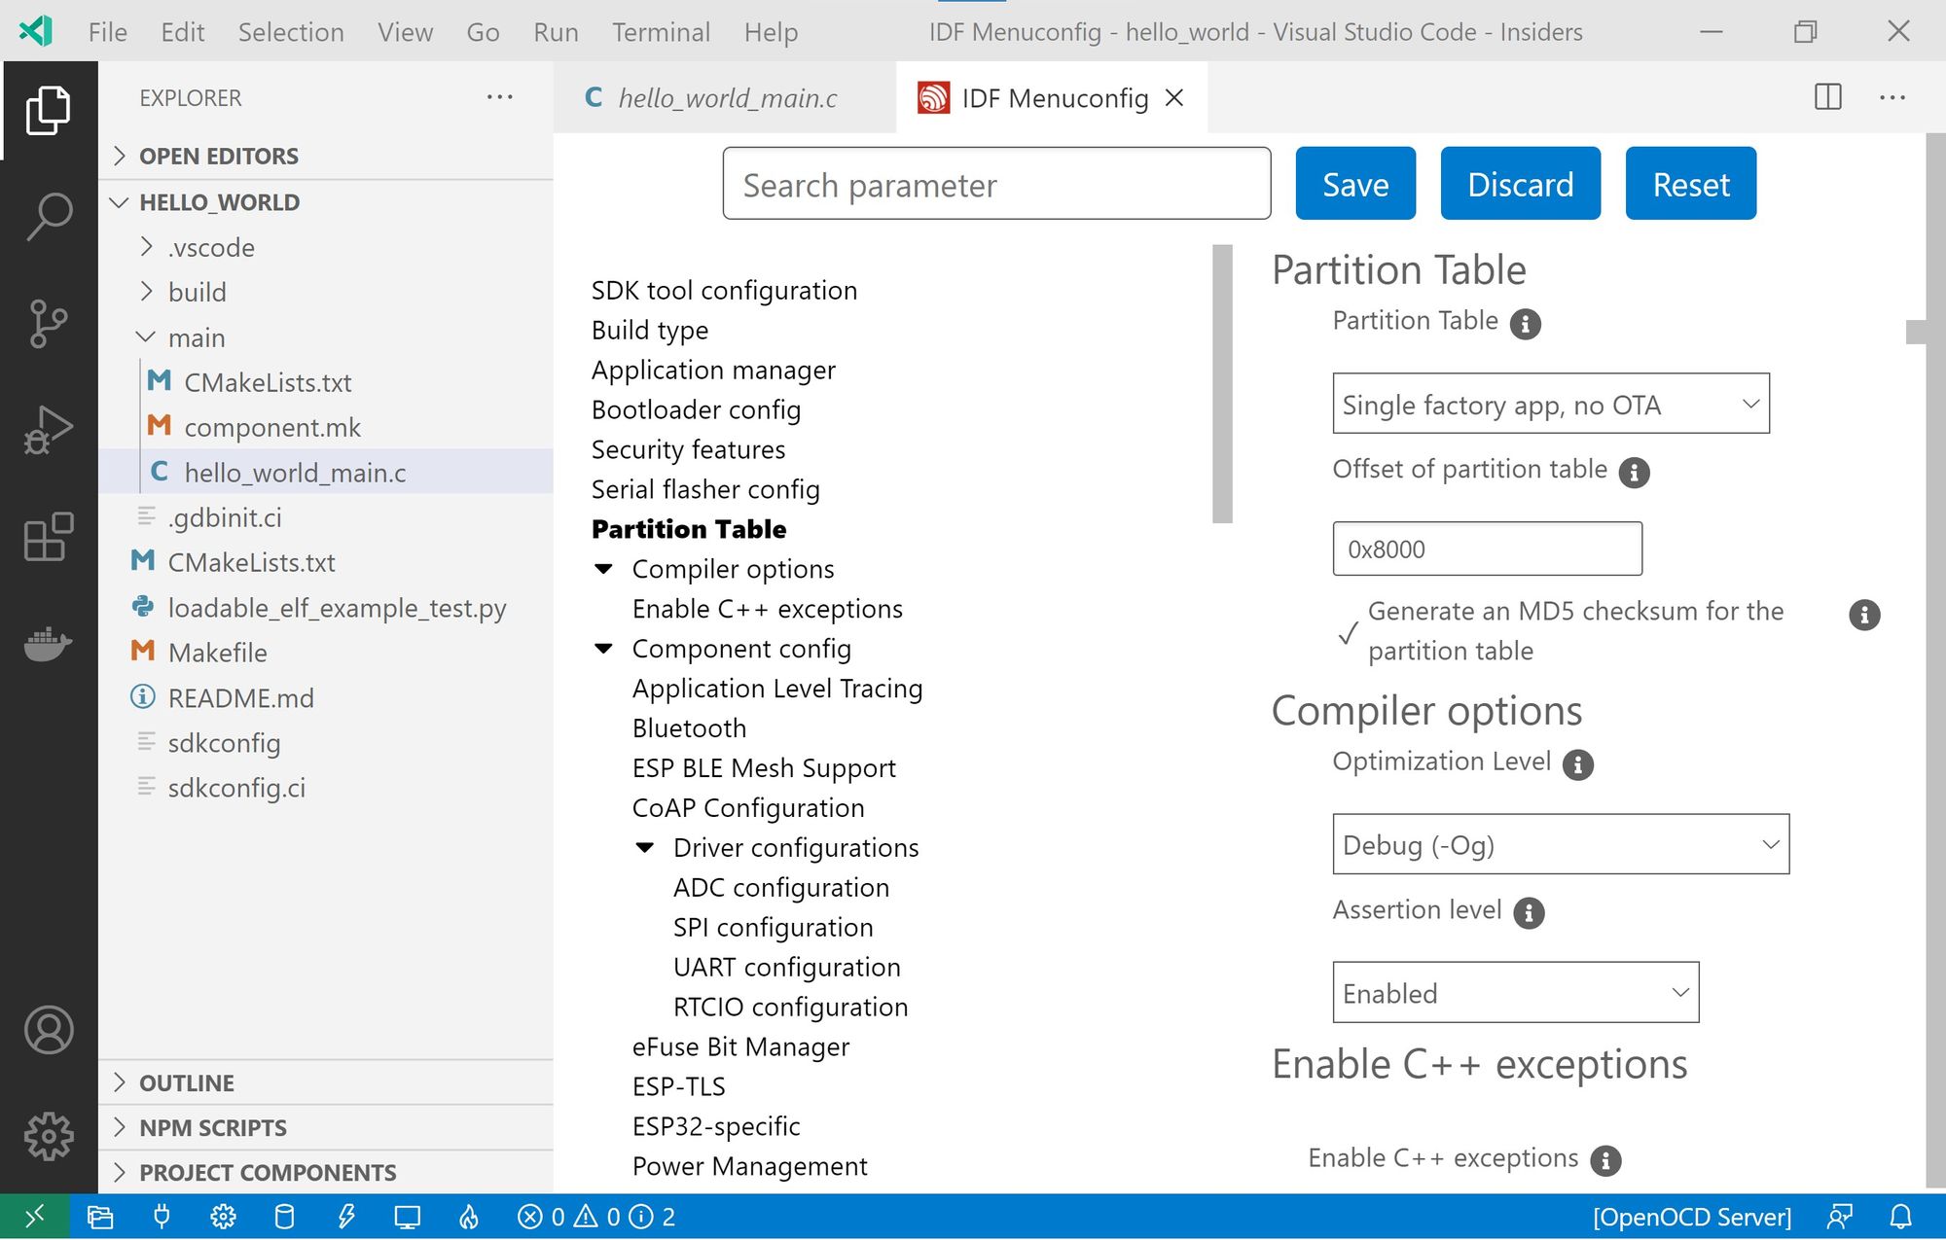This screenshot has height=1240, width=1946.
Task: Show info for Assertion level
Action: pyautogui.click(x=1530, y=913)
